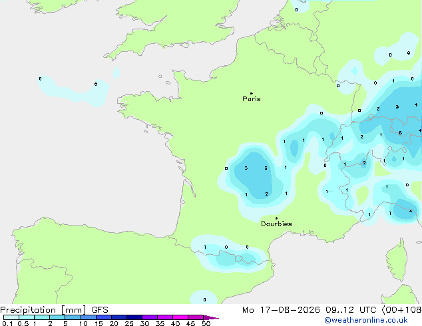
Task: Select the legend swatch between 10 and 15
Action: tap(89, 317)
